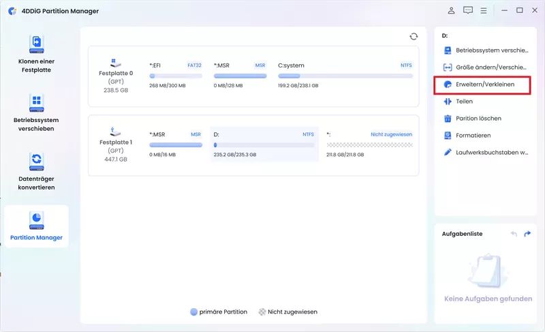This screenshot has height=332, width=545.
Task: Click the 238.5 GB disk size text
Action: pos(116,91)
